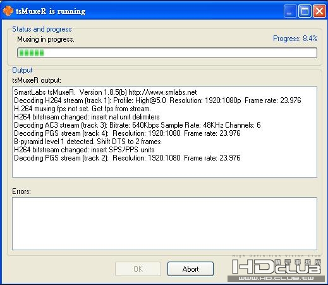Minimize the tsMuxeR window
The height and width of the screenshot is (285, 328).
289,11
